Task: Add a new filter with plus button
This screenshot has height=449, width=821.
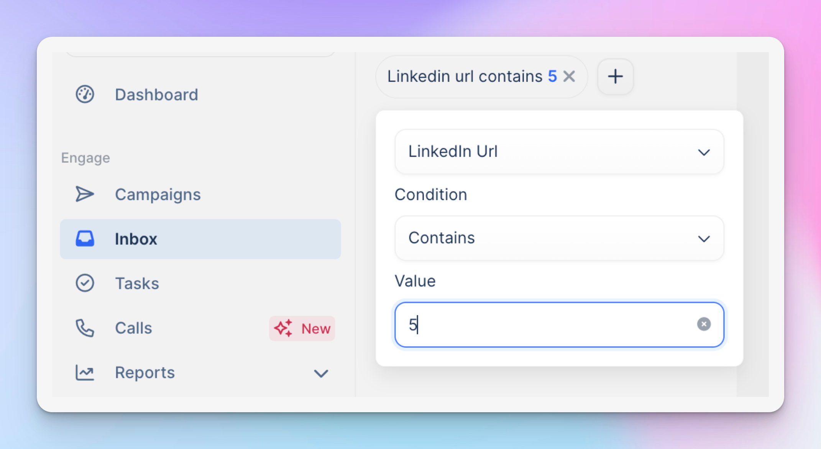Action: (x=616, y=76)
